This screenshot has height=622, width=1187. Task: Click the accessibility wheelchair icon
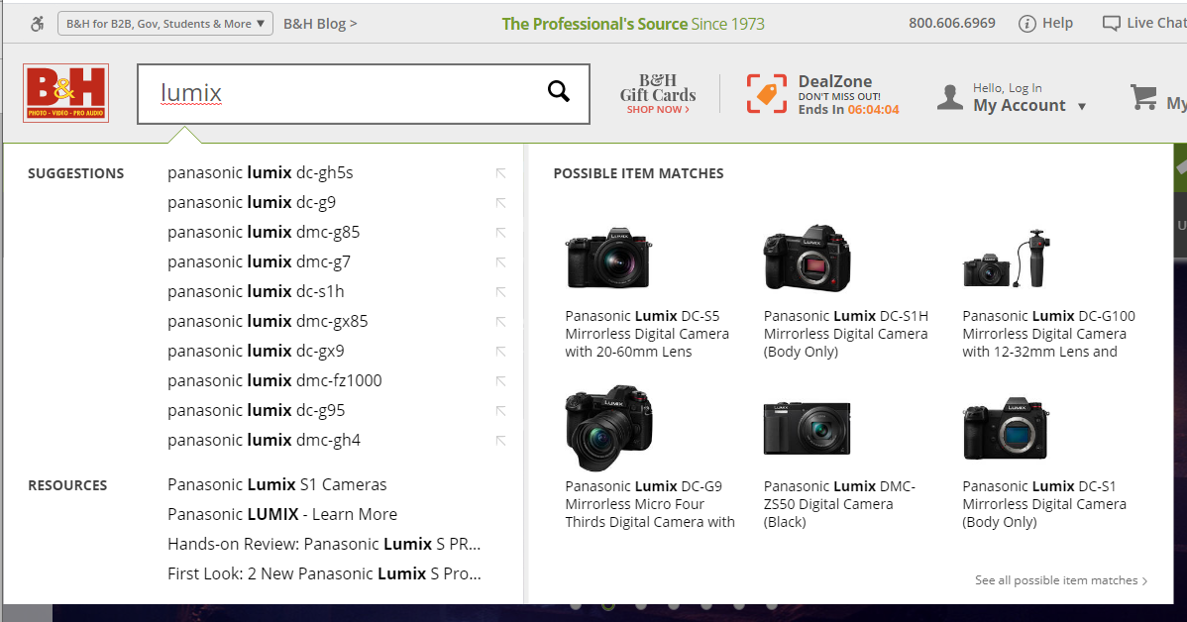click(37, 24)
